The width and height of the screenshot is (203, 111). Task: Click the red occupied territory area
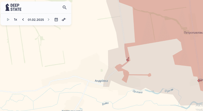[x=162, y=23]
